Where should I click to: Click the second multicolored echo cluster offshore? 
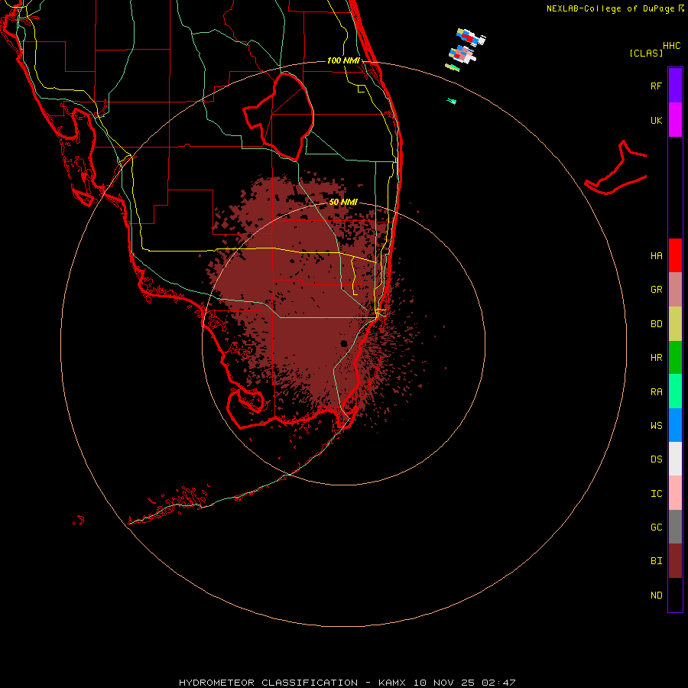point(462,54)
